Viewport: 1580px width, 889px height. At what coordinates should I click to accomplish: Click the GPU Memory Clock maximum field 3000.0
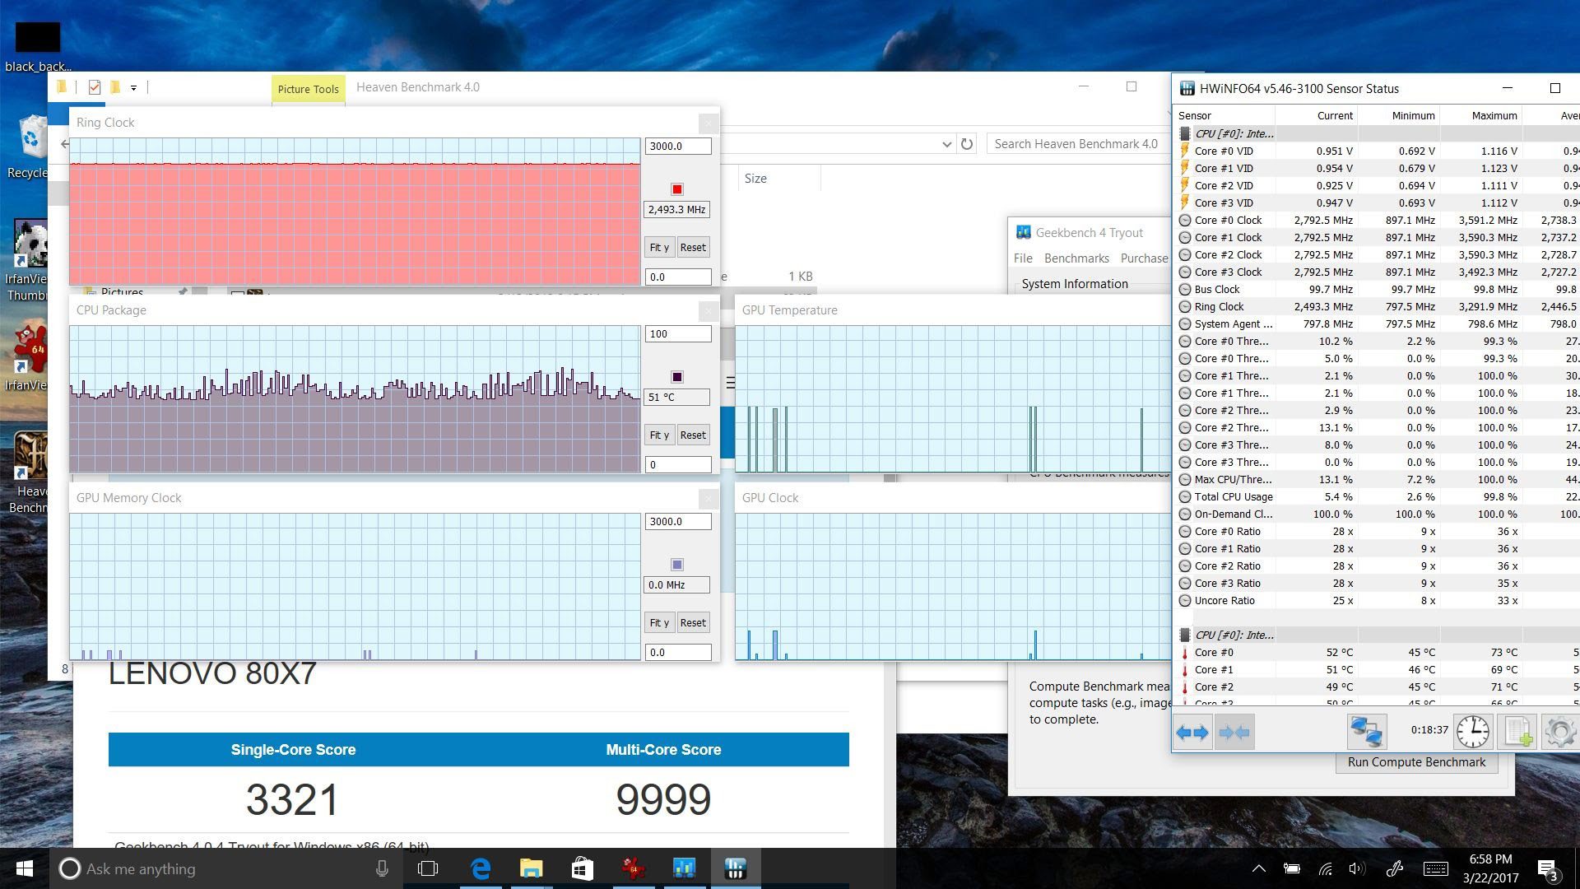[677, 522]
